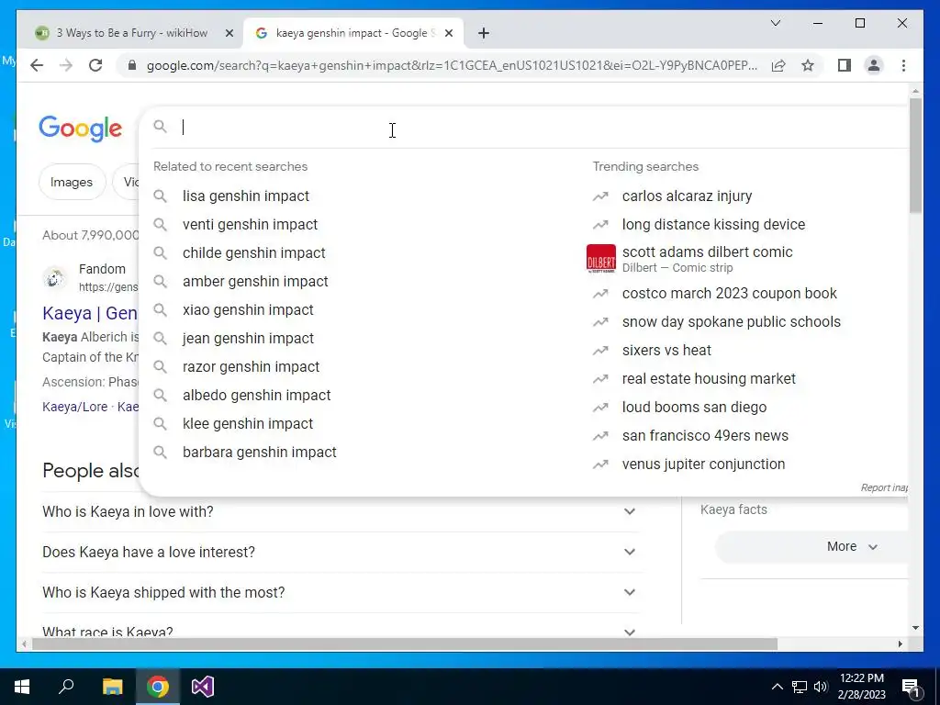Click the Chrome taskbar icon
The width and height of the screenshot is (940, 705).
tap(158, 687)
